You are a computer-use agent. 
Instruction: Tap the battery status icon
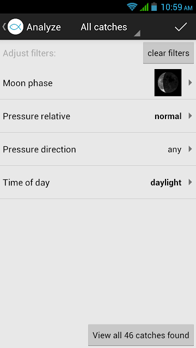point(154,7)
